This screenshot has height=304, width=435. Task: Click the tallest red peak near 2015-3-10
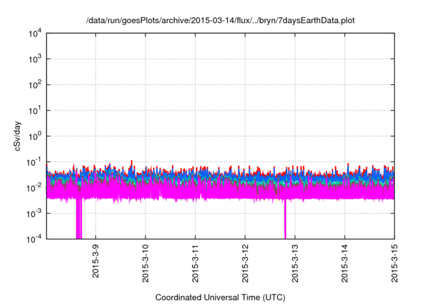[131, 162]
